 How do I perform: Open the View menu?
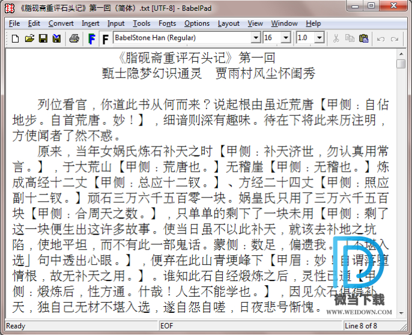(255, 23)
